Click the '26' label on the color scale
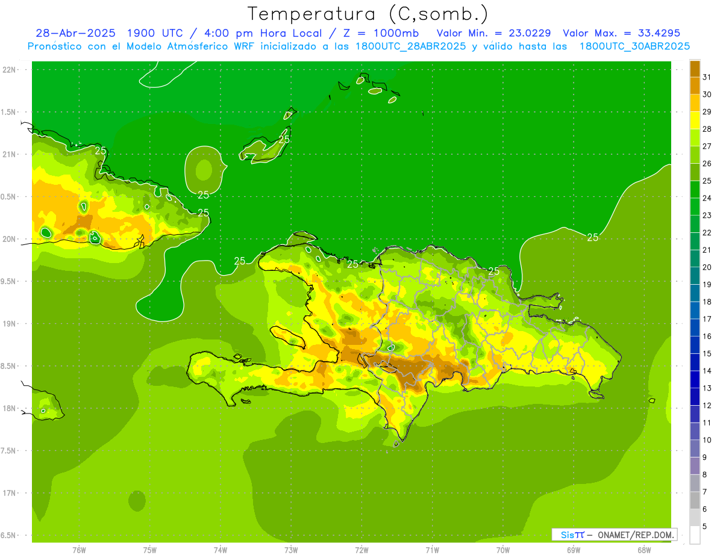723x558 pixels. (x=707, y=163)
